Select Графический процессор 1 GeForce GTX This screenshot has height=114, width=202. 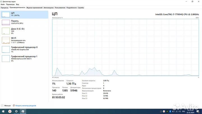pyautogui.click(x=24, y=59)
